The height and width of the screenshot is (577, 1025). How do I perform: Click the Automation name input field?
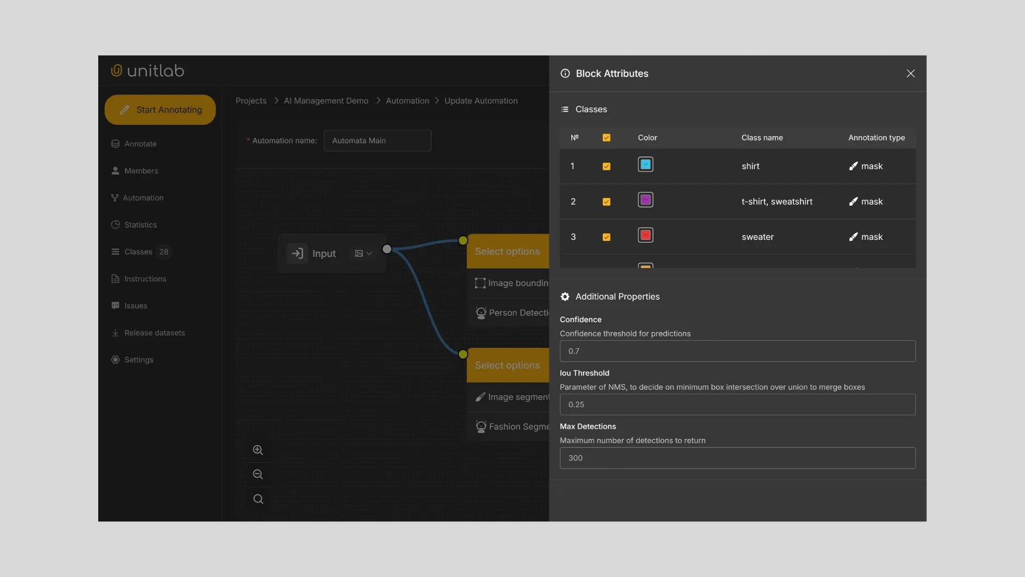click(x=377, y=140)
